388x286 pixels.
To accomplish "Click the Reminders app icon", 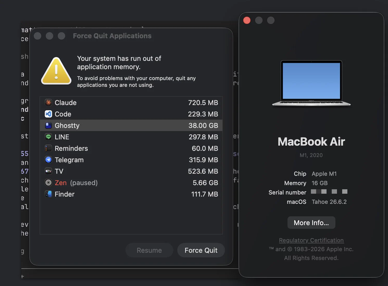I will [x=48, y=148].
